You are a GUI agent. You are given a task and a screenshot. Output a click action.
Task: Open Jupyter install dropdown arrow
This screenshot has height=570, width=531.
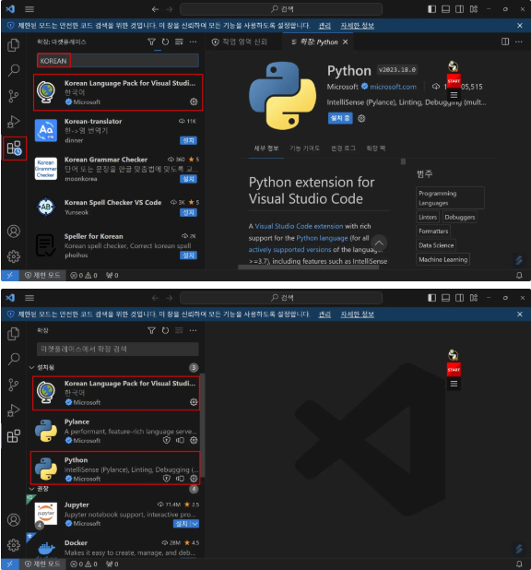pos(195,524)
